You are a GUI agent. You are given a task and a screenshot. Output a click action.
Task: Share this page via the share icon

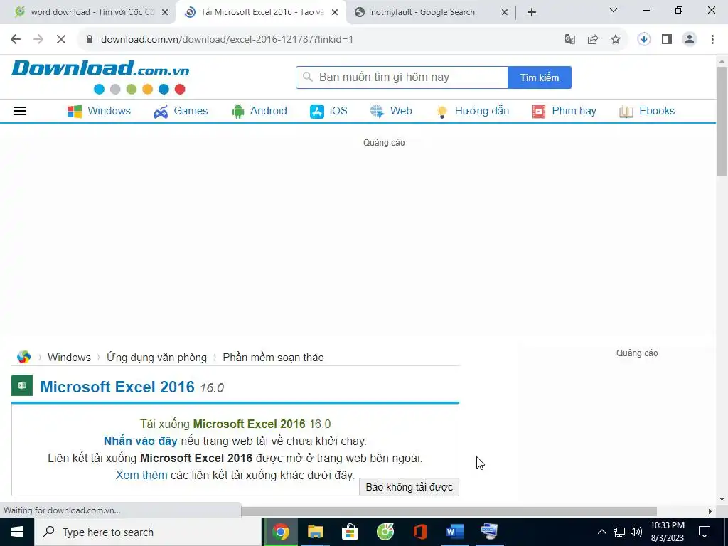(593, 40)
